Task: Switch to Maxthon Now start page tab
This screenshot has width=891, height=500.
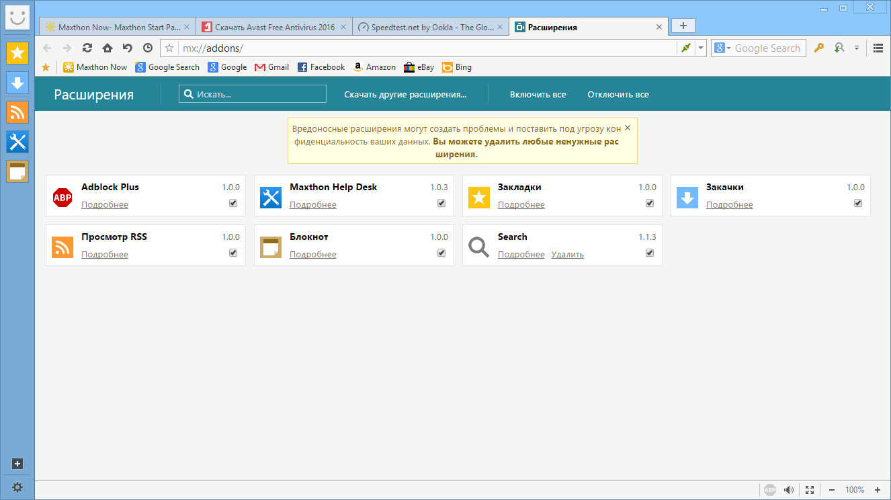Action: pos(118,28)
